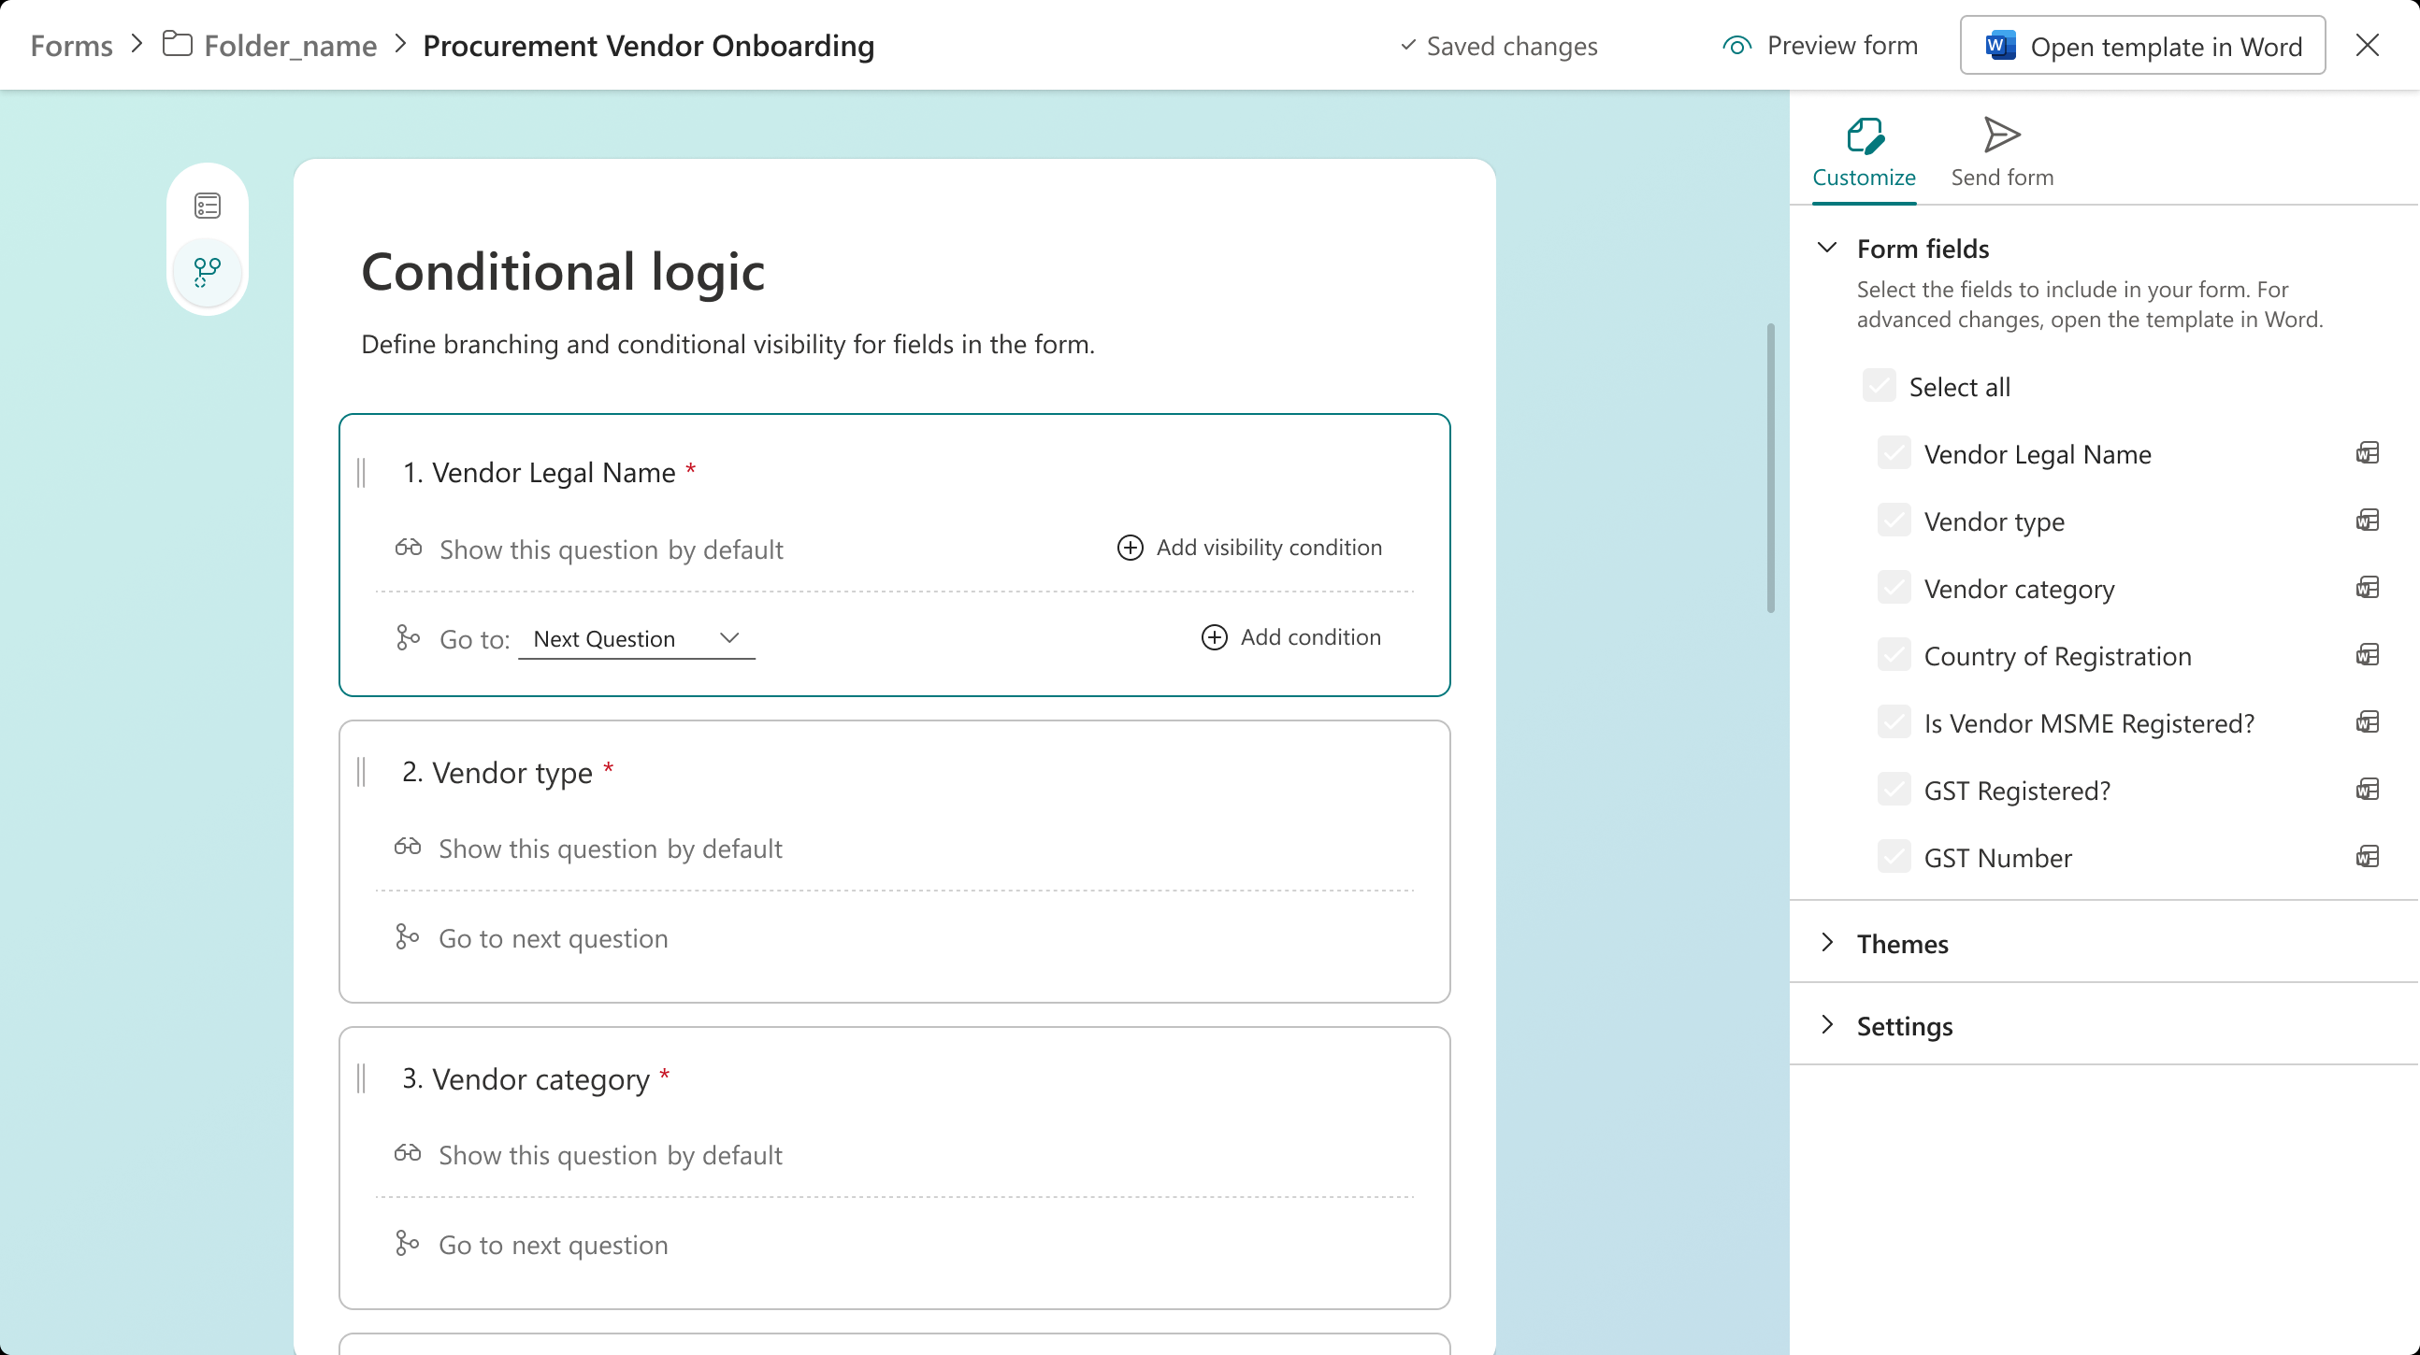Viewport: 2420px width, 1355px height.
Task: Click the Word icon beside Vendor category
Action: click(x=2368, y=588)
